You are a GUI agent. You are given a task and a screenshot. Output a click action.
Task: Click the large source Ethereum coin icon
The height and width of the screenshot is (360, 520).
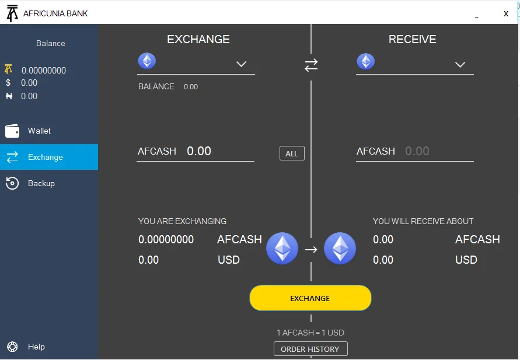[282, 249]
